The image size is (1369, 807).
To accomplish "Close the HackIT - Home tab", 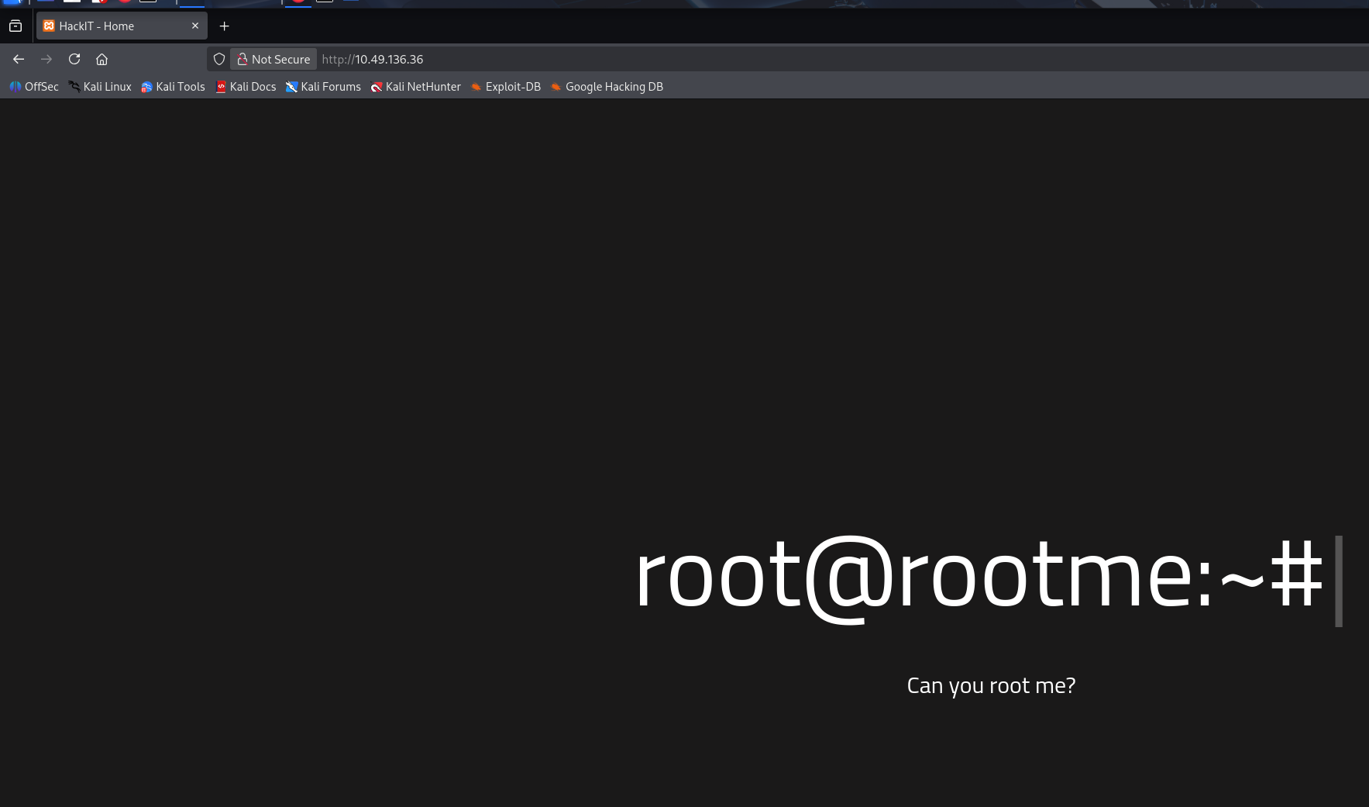I will [x=195, y=26].
